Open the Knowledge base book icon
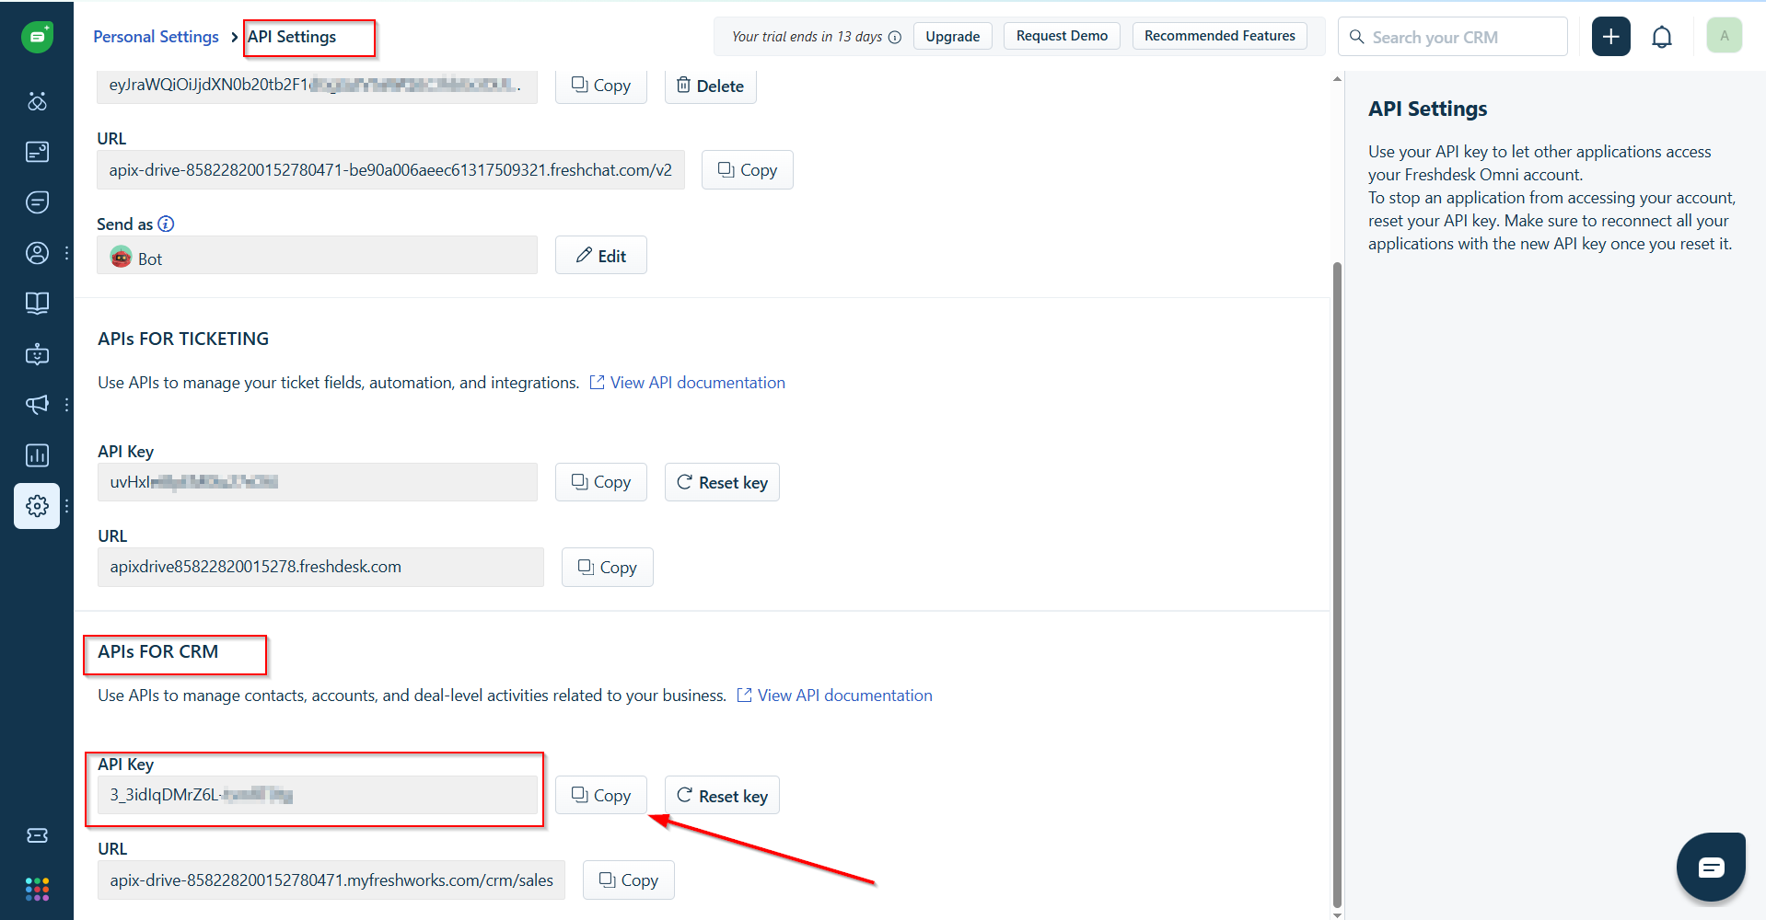The width and height of the screenshot is (1766, 920). tap(37, 304)
